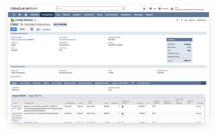The image size is (217, 134).
Task: Open inventory detail icon for Lenovo monitor row
Action: pyautogui.click(x=122, y=114)
